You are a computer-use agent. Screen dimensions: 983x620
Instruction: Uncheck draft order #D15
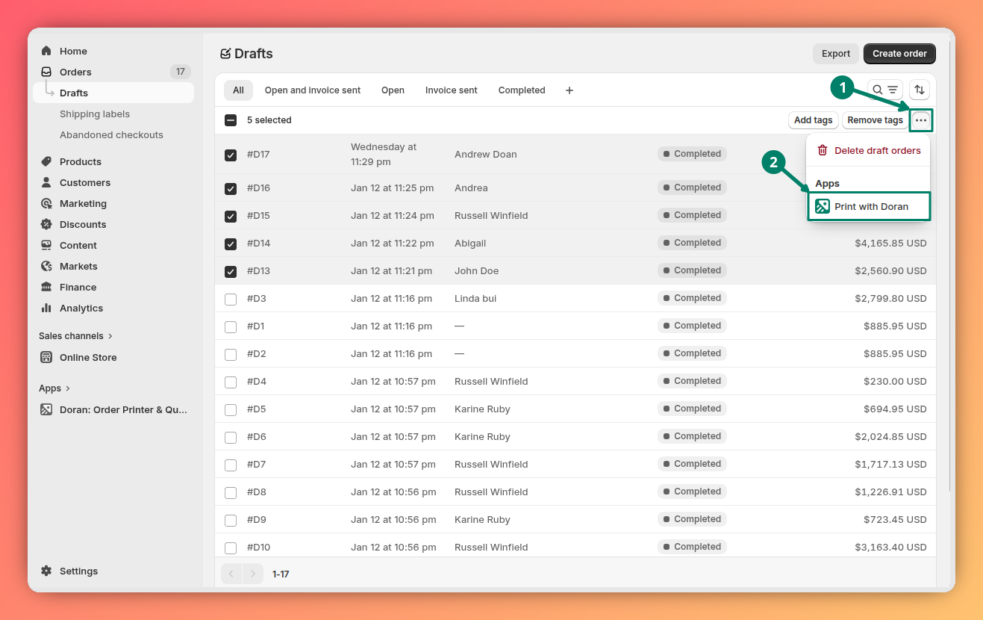click(x=231, y=217)
